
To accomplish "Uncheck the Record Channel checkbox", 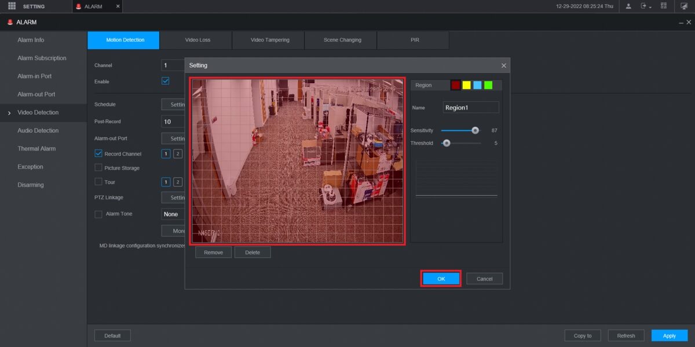I will pos(98,154).
